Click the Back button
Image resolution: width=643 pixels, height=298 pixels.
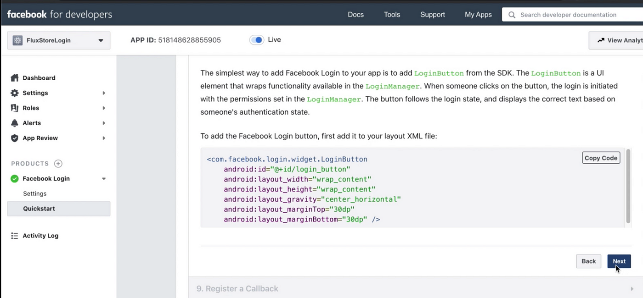[588, 261]
